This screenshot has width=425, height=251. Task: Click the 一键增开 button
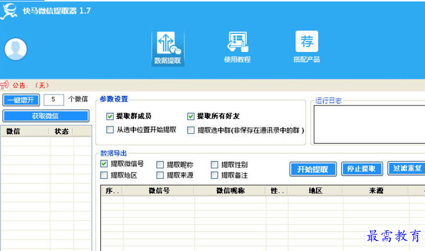point(21,100)
